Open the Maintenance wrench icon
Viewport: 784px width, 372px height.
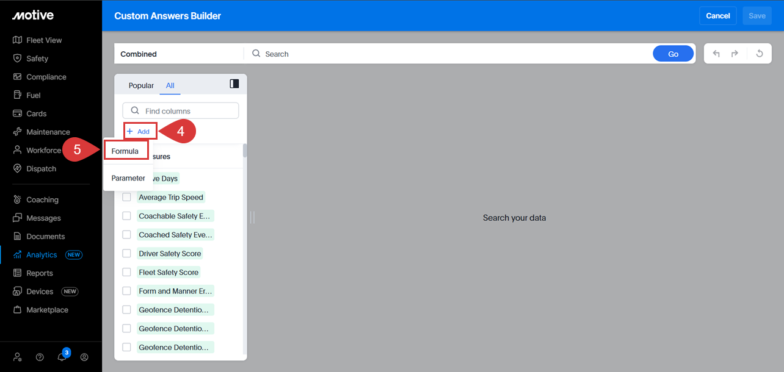pyautogui.click(x=18, y=132)
